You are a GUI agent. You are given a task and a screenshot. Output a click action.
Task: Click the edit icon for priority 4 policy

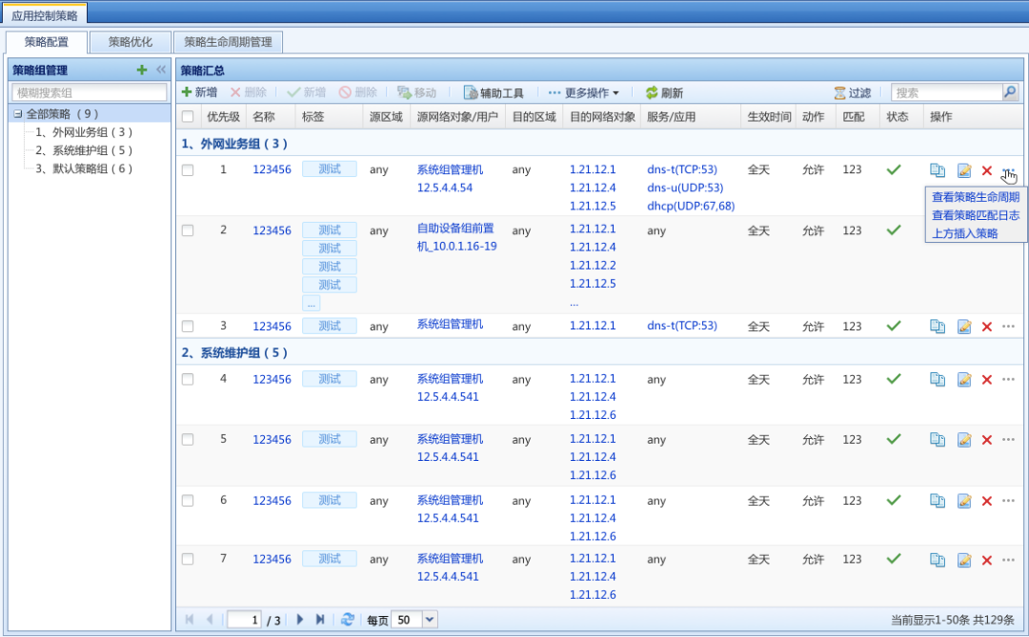[964, 380]
